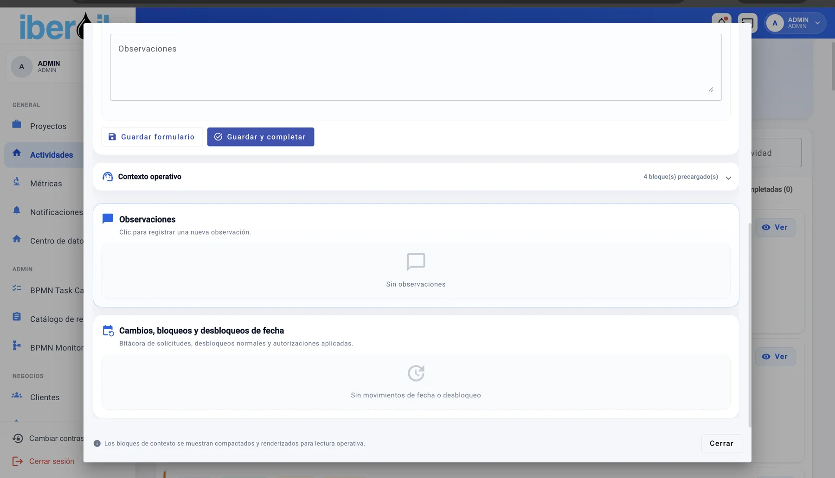Click Guardar formulario button
The width and height of the screenshot is (835, 478).
[152, 137]
